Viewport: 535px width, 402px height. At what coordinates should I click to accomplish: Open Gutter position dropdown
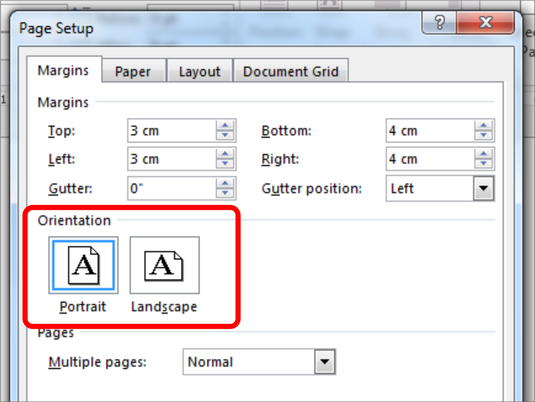(x=483, y=188)
